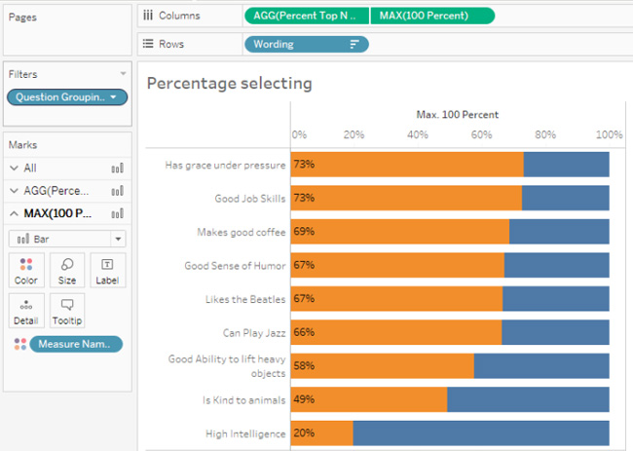Click the Percentage selecting chart title
The image size is (633, 451).
pyautogui.click(x=229, y=84)
